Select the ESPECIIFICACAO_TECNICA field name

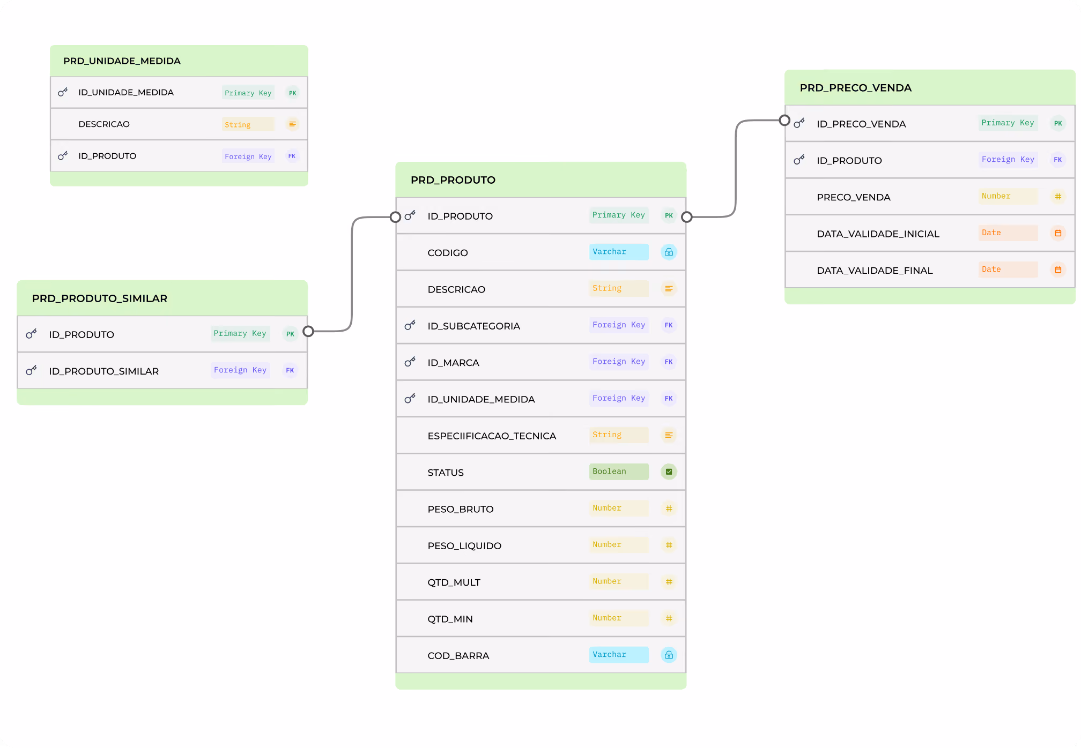(x=492, y=436)
